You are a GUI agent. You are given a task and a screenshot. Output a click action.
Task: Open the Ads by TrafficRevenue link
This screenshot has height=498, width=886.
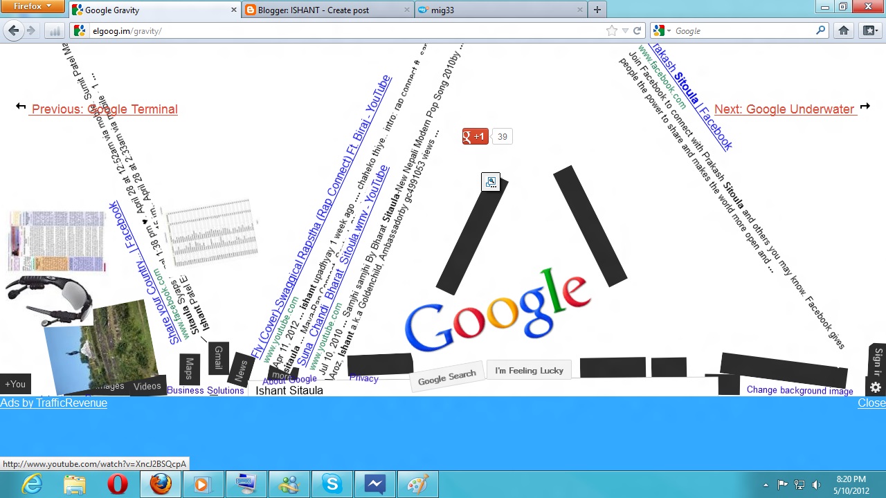pos(53,403)
